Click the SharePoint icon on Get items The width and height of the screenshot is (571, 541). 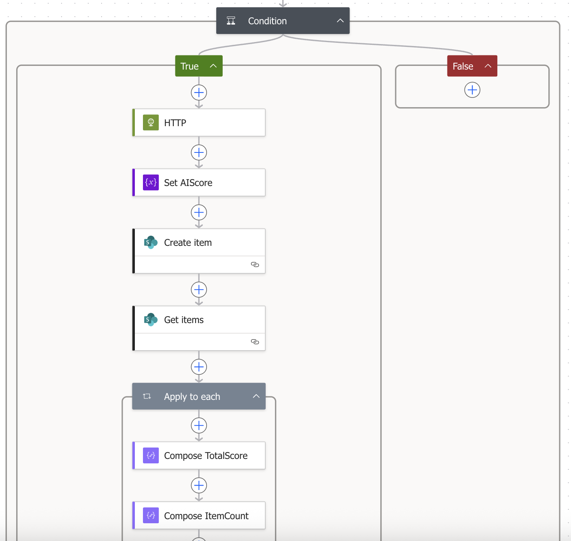[x=151, y=319]
